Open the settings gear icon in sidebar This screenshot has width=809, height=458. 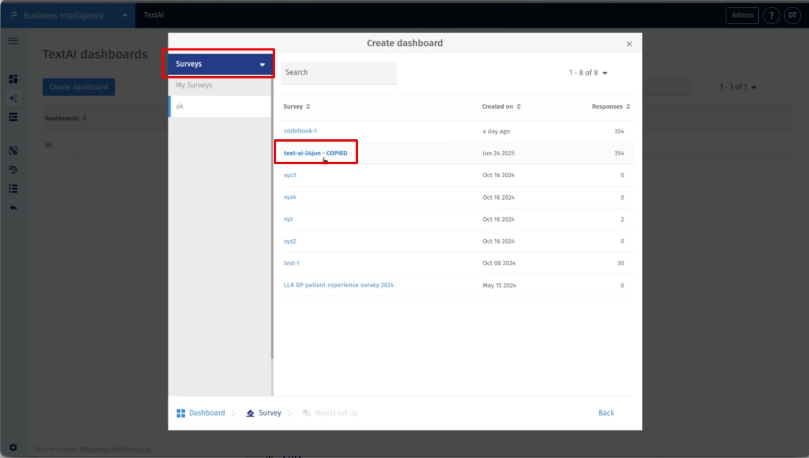[x=13, y=447]
